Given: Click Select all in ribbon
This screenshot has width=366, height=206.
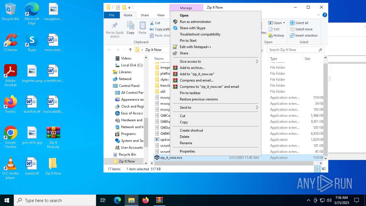Looking at the screenshot, I should tap(299, 23).
